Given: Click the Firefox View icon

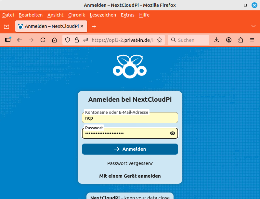Looking at the screenshot, I should [6, 26].
